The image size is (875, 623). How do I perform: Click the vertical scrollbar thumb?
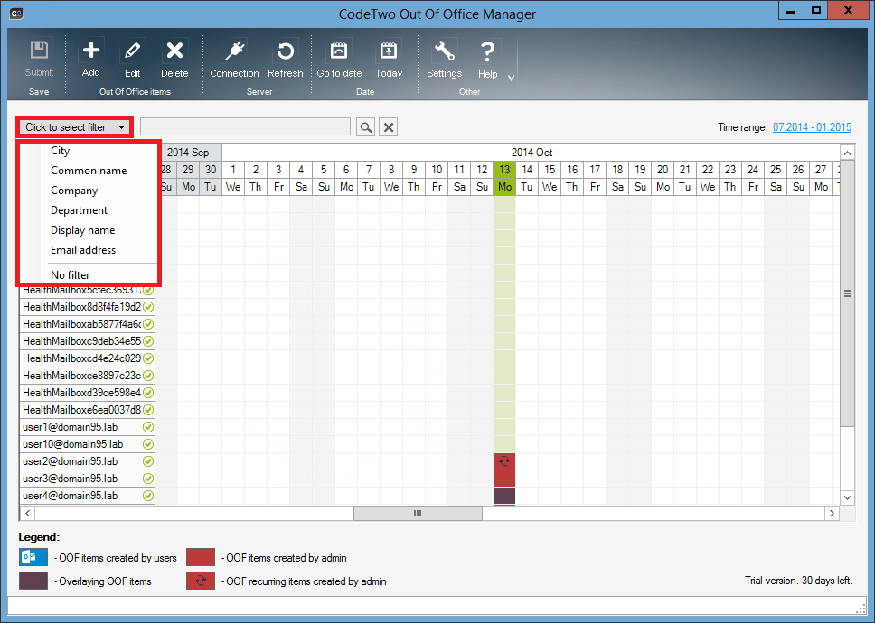point(847,293)
